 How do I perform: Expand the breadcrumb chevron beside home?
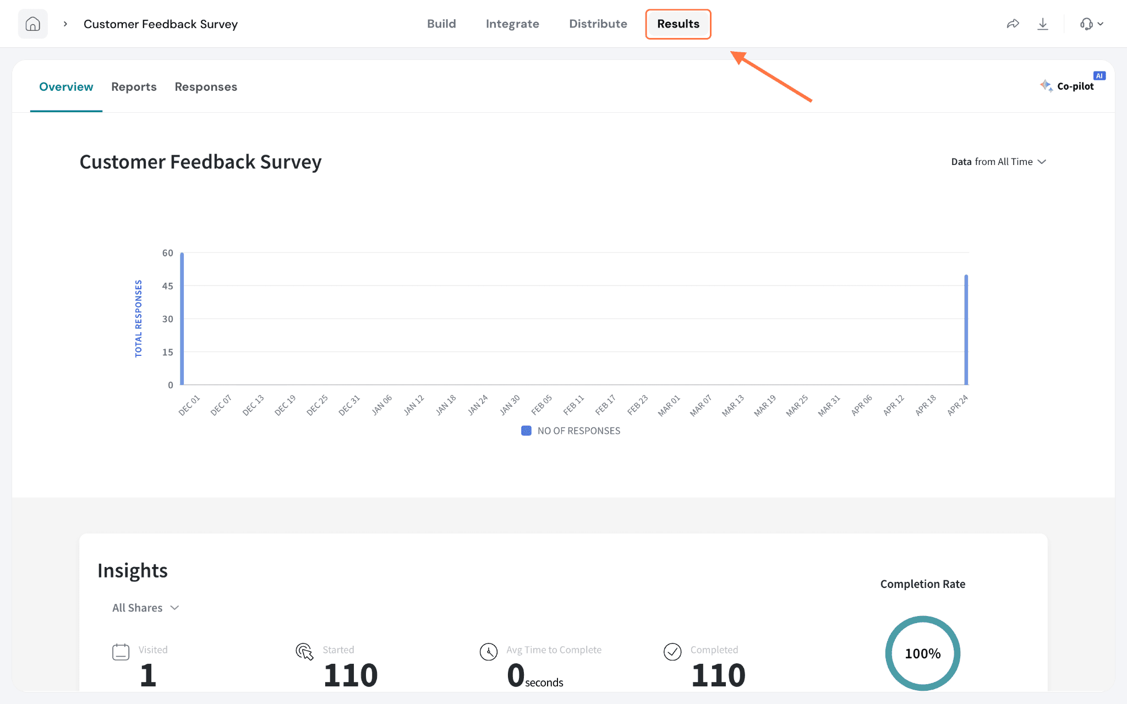[x=65, y=24]
